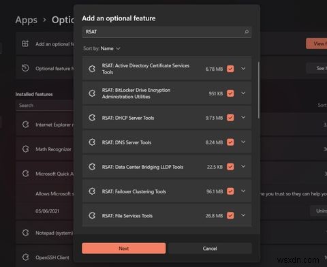The width and height of the screenshot is (327, 267).
Task: Click the Internet Explorer feature icon in background
Action: pyautogui.click(x=25, y=125)
